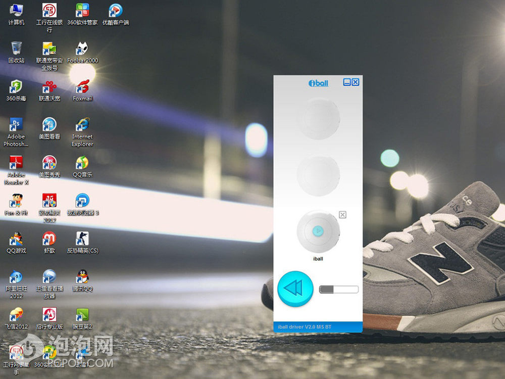Launch Adobe Photoshop shortcut
Viewport: 505px width, 379px height.
click(x=16, y=132)
